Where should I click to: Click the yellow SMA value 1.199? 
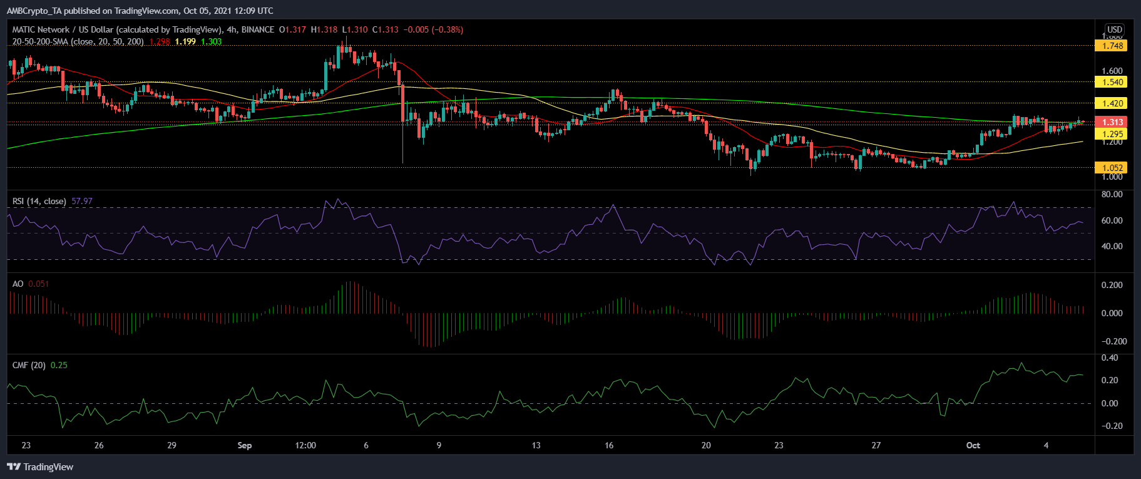(x=185, y=41)
